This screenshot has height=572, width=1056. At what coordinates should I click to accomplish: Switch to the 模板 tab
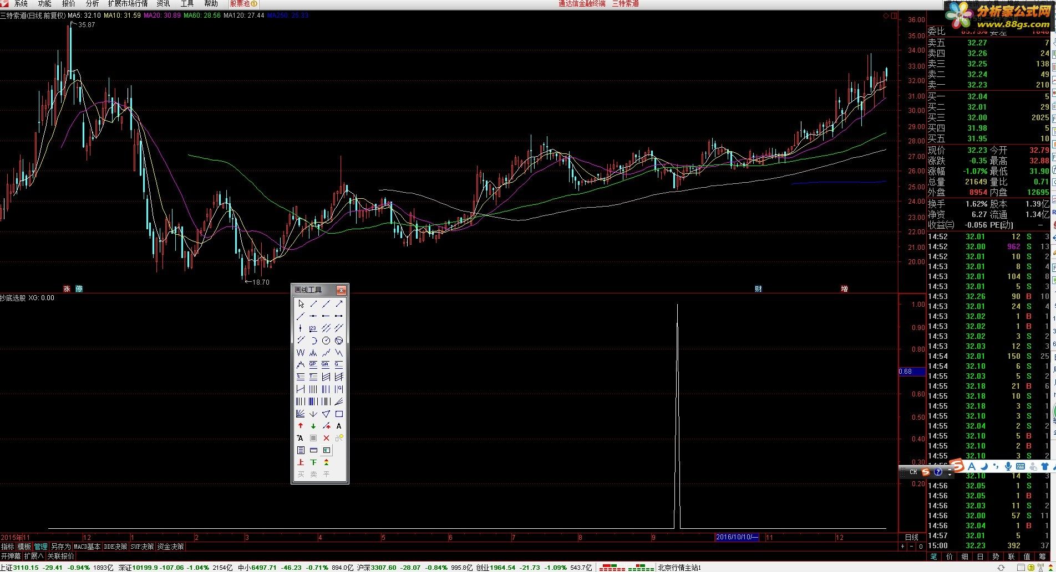point(24,547)
